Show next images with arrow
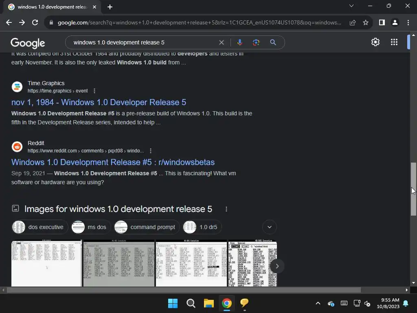 tap(277, 266)
